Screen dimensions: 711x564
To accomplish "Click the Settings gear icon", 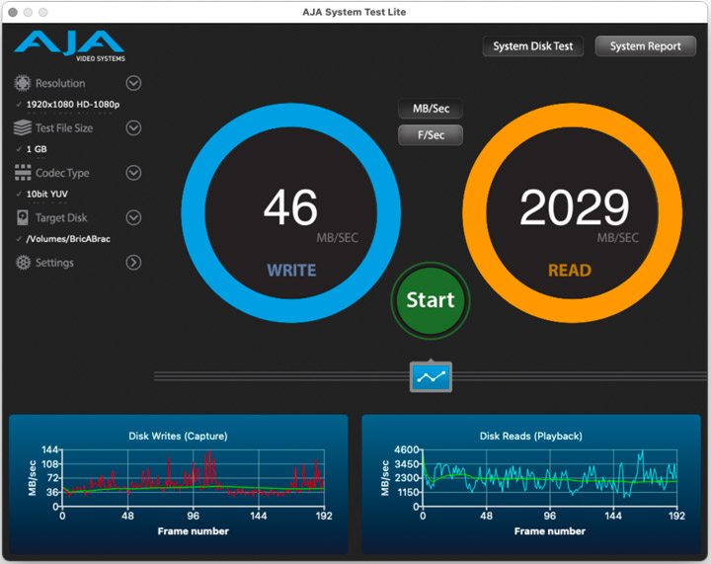I will coord(23,262).
